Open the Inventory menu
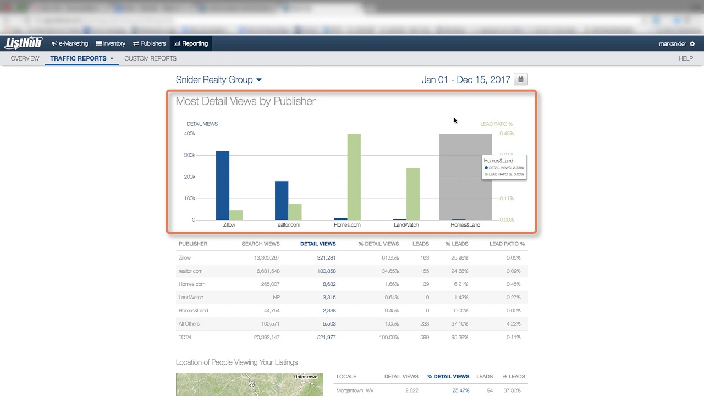The image size is (704, 396). (x=111, y=43)
